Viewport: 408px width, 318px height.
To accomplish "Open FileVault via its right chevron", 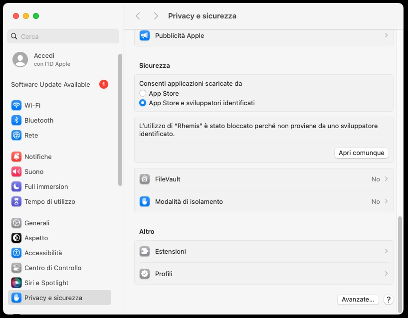I will (386, 179).
